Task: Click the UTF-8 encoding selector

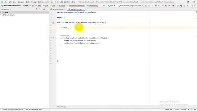Action: pyautogui.click(x=177, y=109)
